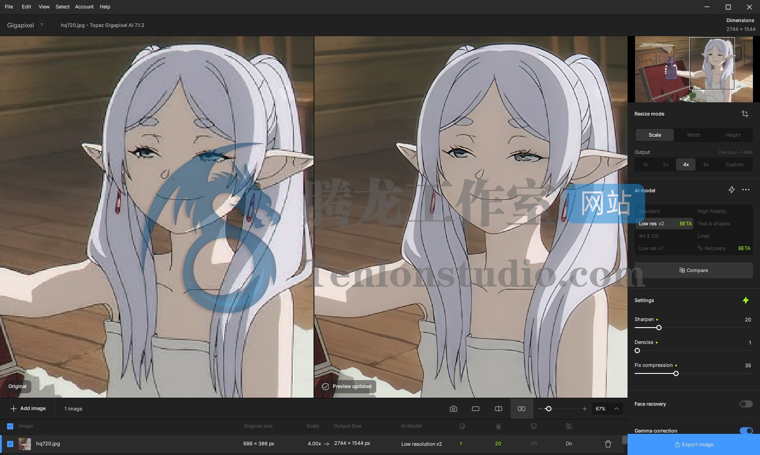Click the face recovery column header icon
Screen dimensions: 760x455
(x=534, y=426)
